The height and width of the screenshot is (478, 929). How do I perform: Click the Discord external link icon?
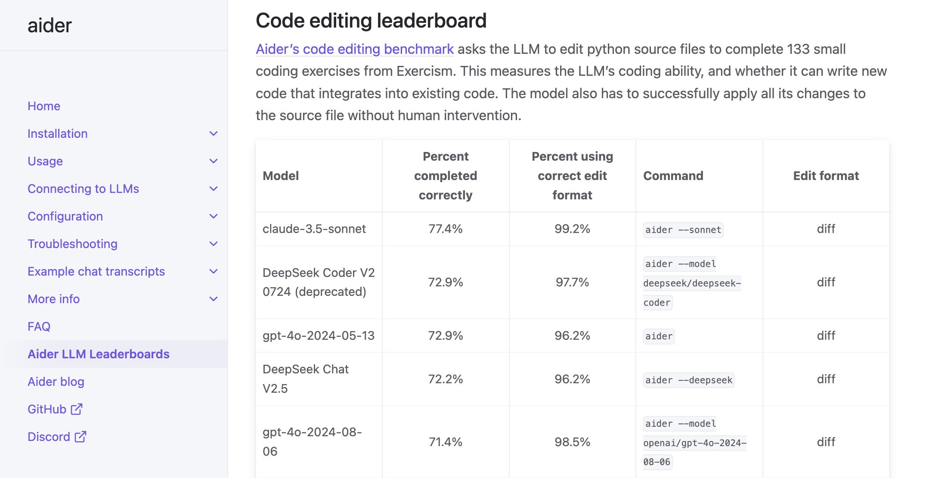click(81, 437)
